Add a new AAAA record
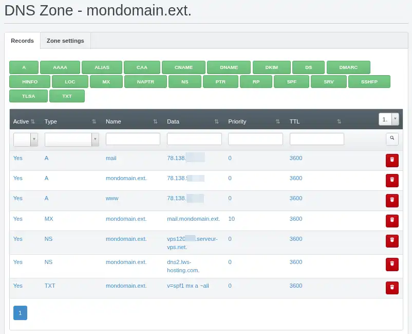This screenshot has height=334, width=412. point(60,67)
